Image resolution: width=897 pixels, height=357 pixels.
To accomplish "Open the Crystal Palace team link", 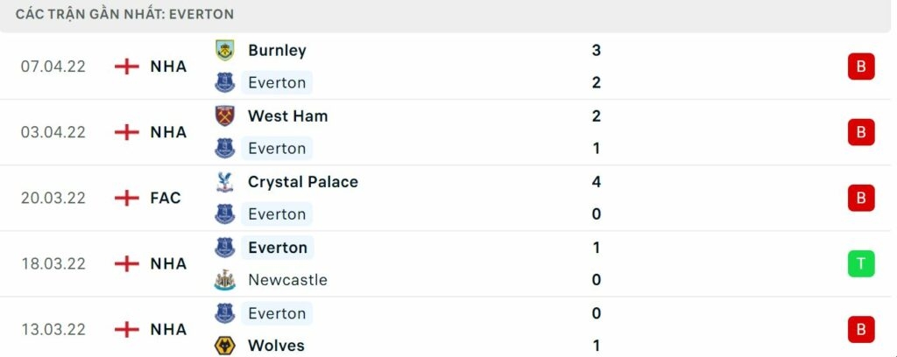I will point(302,182).
